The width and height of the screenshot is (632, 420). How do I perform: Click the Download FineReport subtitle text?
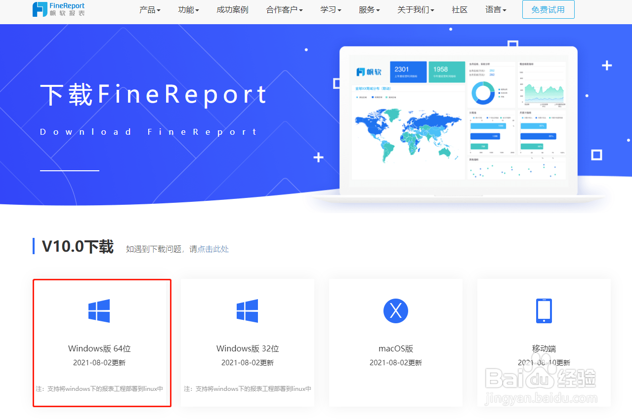(149, 132)
